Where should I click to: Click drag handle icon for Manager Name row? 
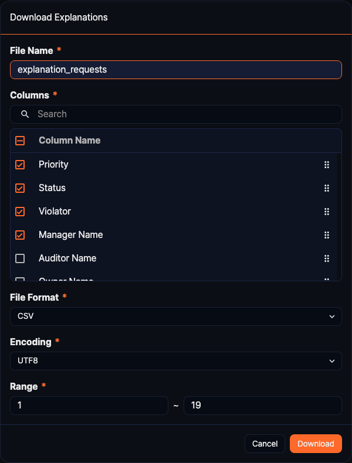click(327, 235)
